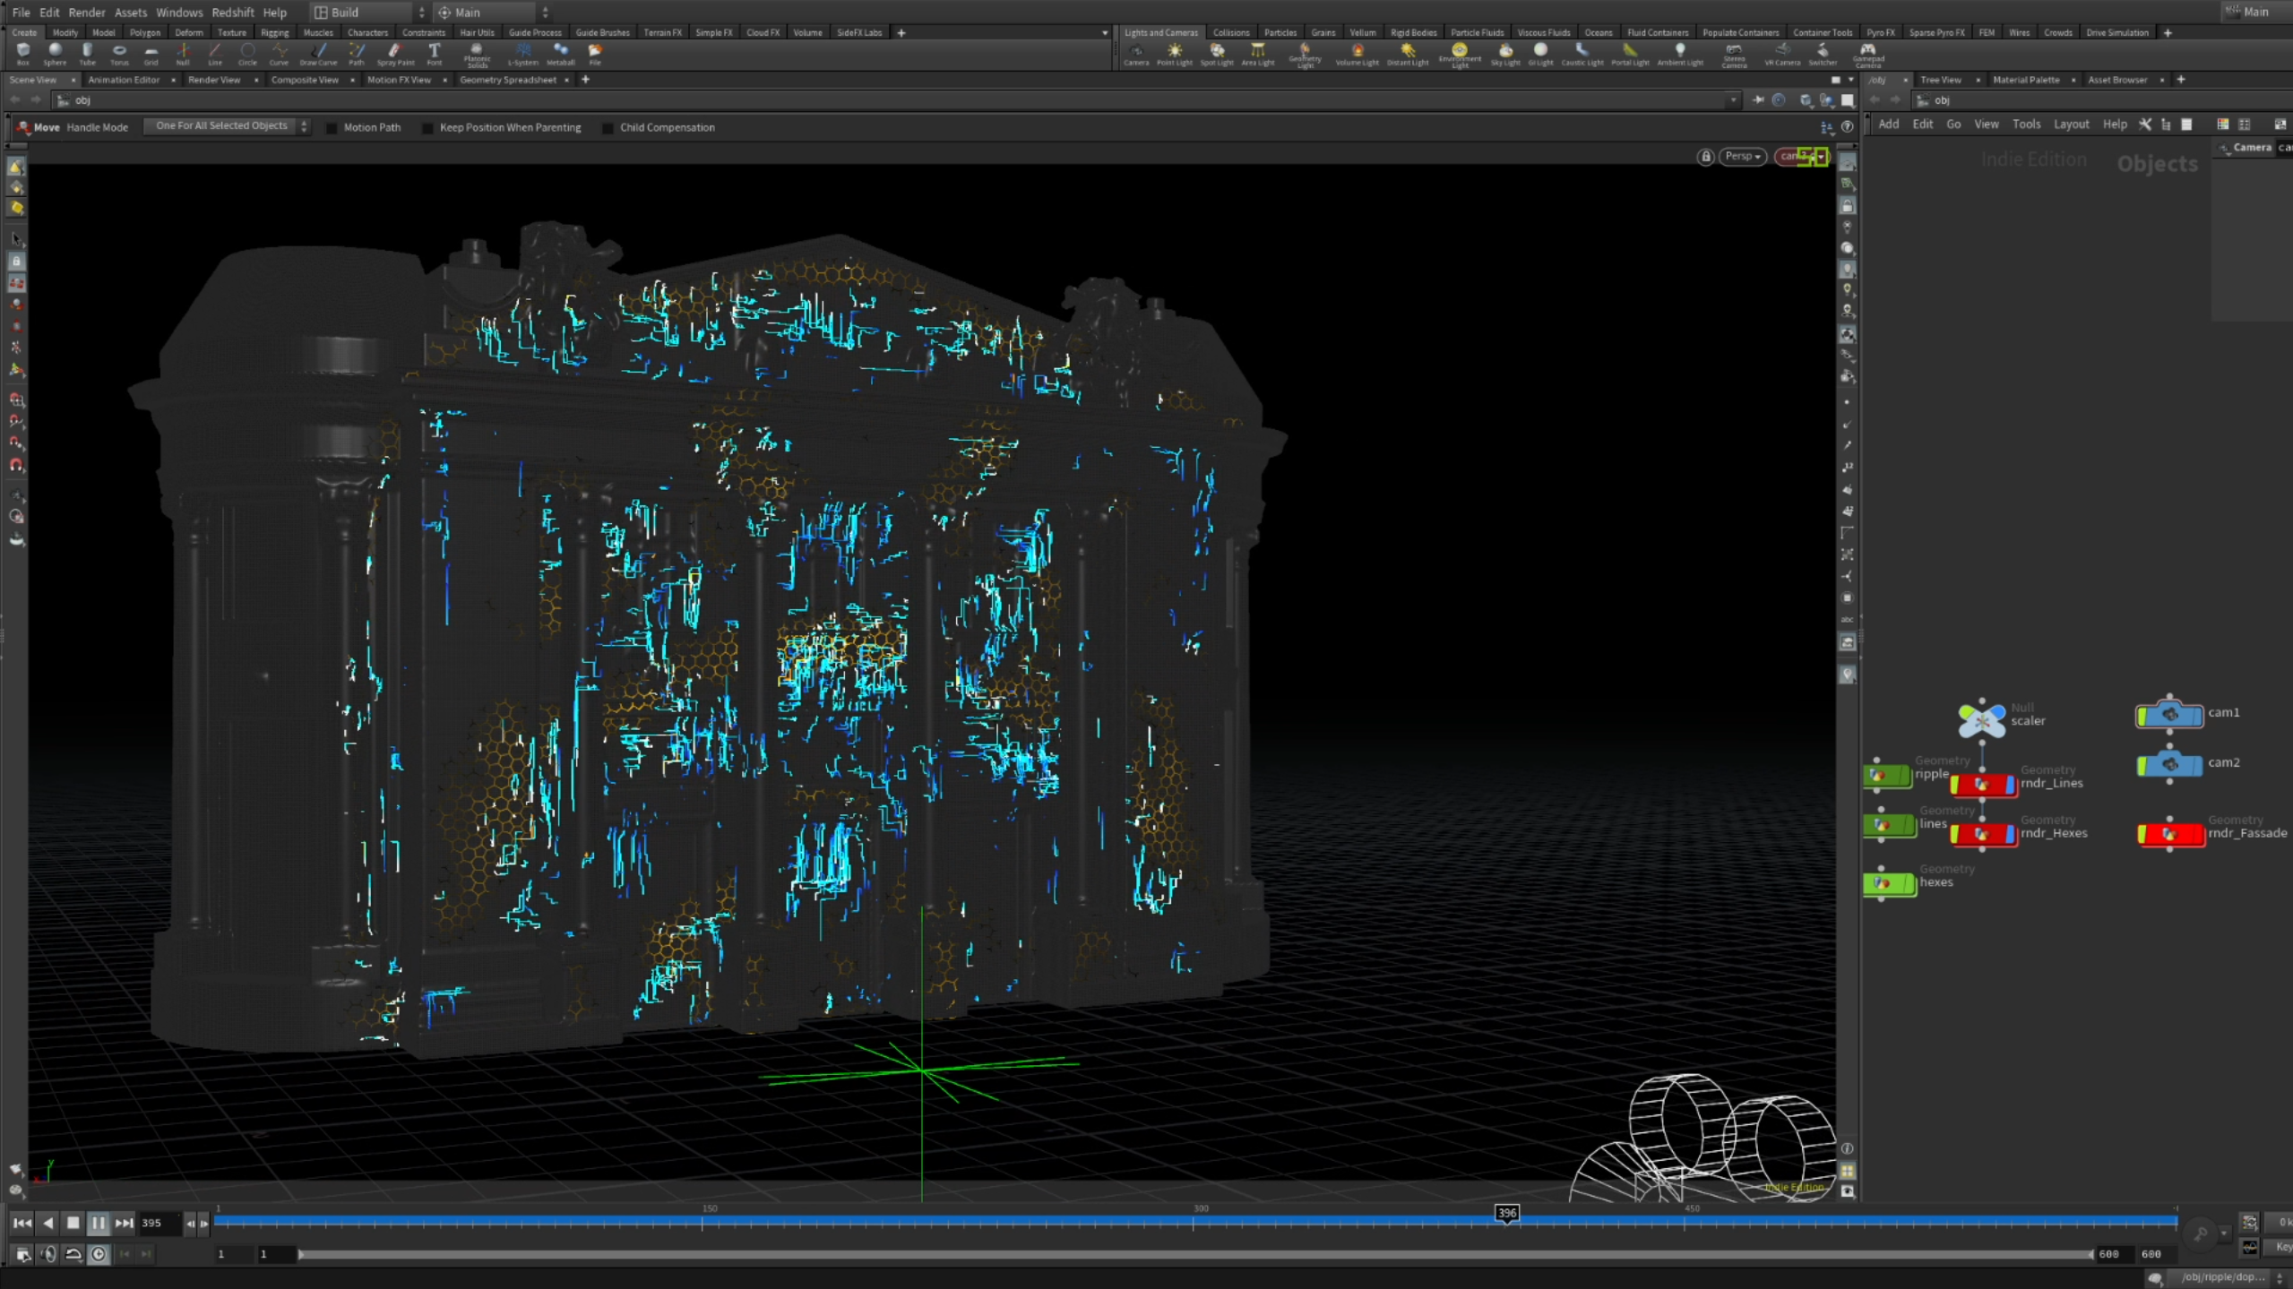The width and height of the screenshot is (2293, 1289).
Task: Switch to the Render View tab
Action: point(214,80)
